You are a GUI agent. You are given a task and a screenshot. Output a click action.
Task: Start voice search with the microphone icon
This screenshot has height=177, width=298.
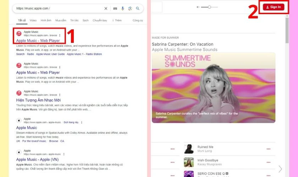click(123, 8)
